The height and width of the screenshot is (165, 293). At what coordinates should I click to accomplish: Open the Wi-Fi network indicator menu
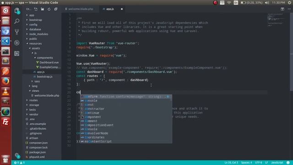click(229, 3)
